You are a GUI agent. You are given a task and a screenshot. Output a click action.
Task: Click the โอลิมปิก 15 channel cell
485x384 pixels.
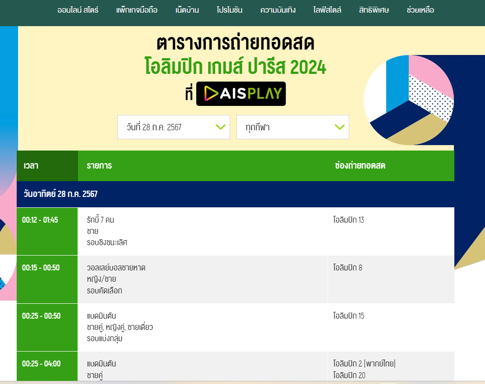(x=391, y=328)
